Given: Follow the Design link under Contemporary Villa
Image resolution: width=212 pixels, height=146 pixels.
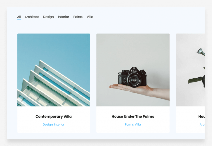Looking at the screenshot, I should (48, 125).
